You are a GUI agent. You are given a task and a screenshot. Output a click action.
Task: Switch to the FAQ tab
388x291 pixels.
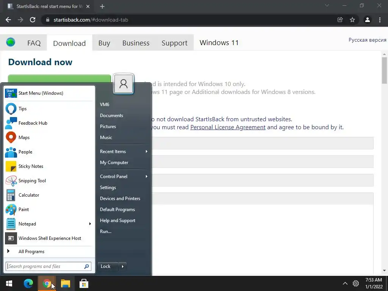pyautogui.click(x=34, y=43)
